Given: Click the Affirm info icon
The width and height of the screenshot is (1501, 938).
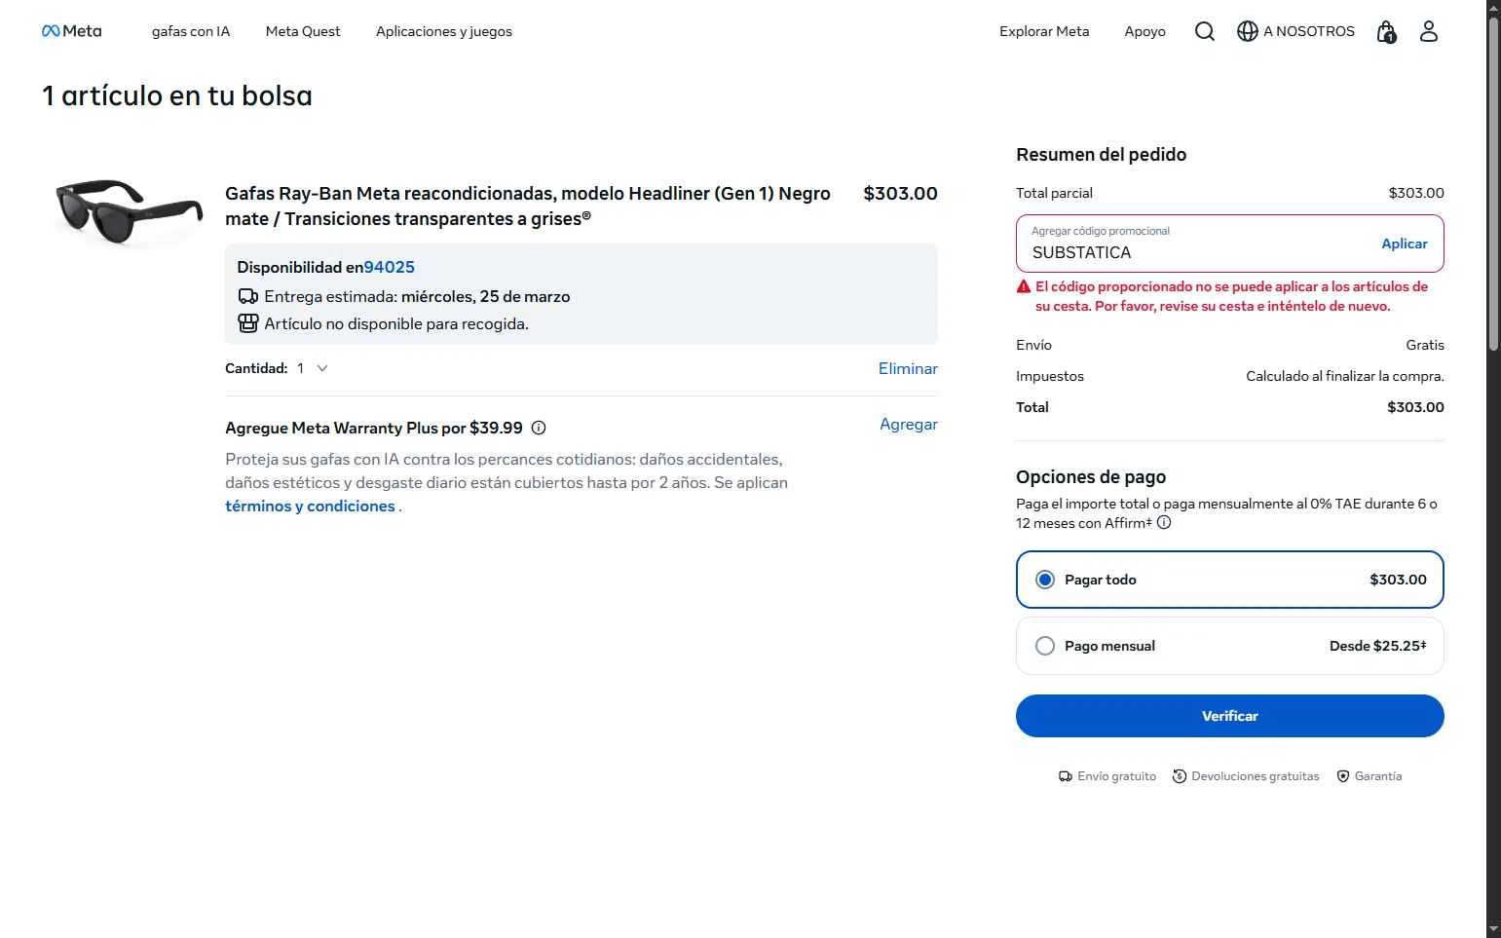Looking at the screenshot, I should coord(1164,522).
